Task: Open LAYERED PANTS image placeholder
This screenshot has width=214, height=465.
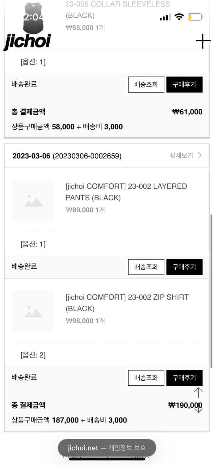Action: [x=33, y=200]
